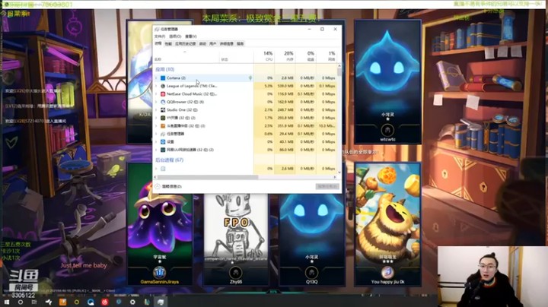
Task: Open Studio One from the taskbar
Action: click(49, 302)
